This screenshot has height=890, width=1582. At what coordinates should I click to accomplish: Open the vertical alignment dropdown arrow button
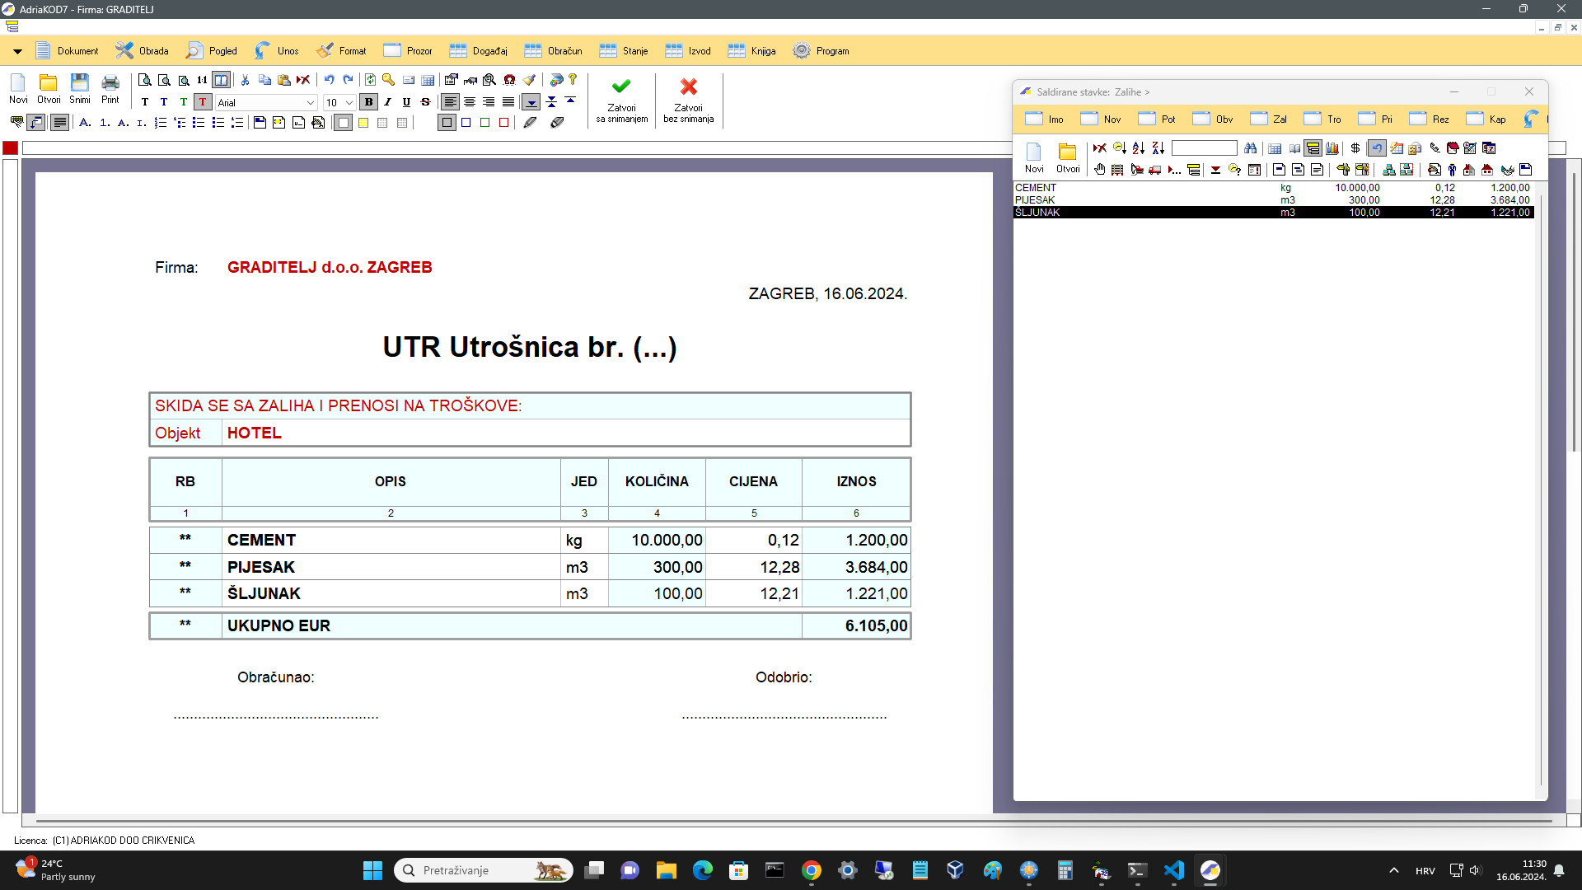pos(531,102)
